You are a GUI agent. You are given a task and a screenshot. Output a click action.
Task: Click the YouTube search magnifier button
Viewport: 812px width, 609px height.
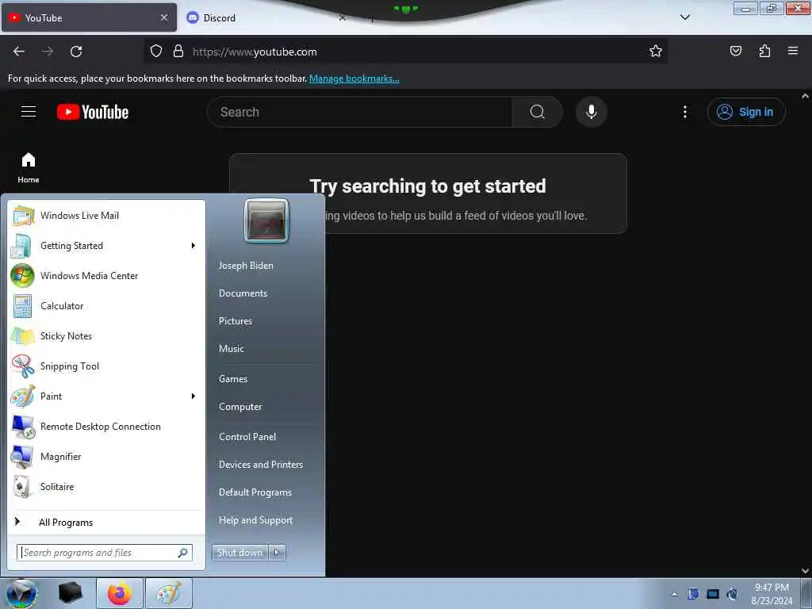(x=537, y=112)
